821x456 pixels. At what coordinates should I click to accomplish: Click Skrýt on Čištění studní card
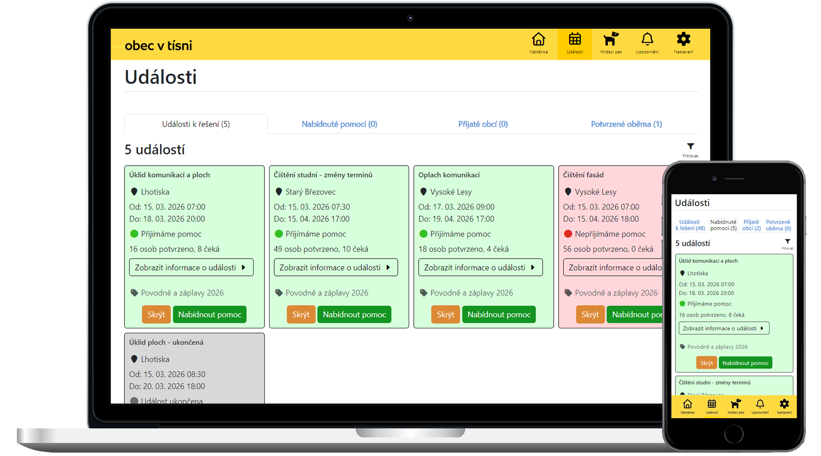301,315
